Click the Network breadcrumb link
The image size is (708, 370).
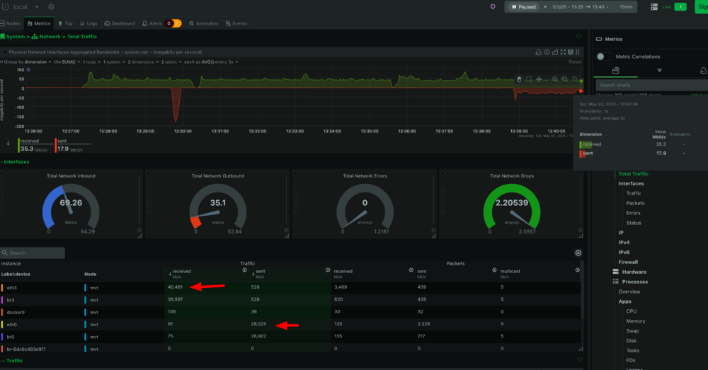point(50,37)
